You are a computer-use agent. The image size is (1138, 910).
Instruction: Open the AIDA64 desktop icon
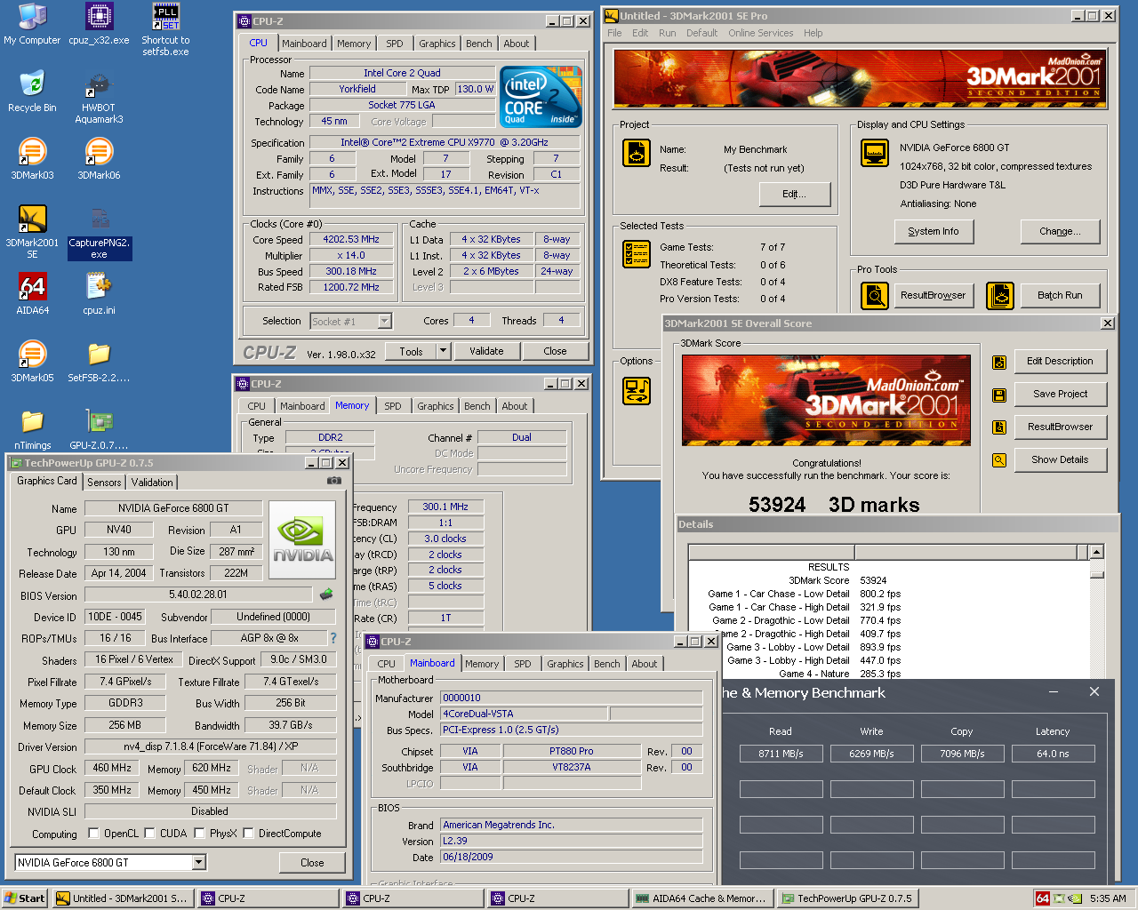click(x=32, y=287)
